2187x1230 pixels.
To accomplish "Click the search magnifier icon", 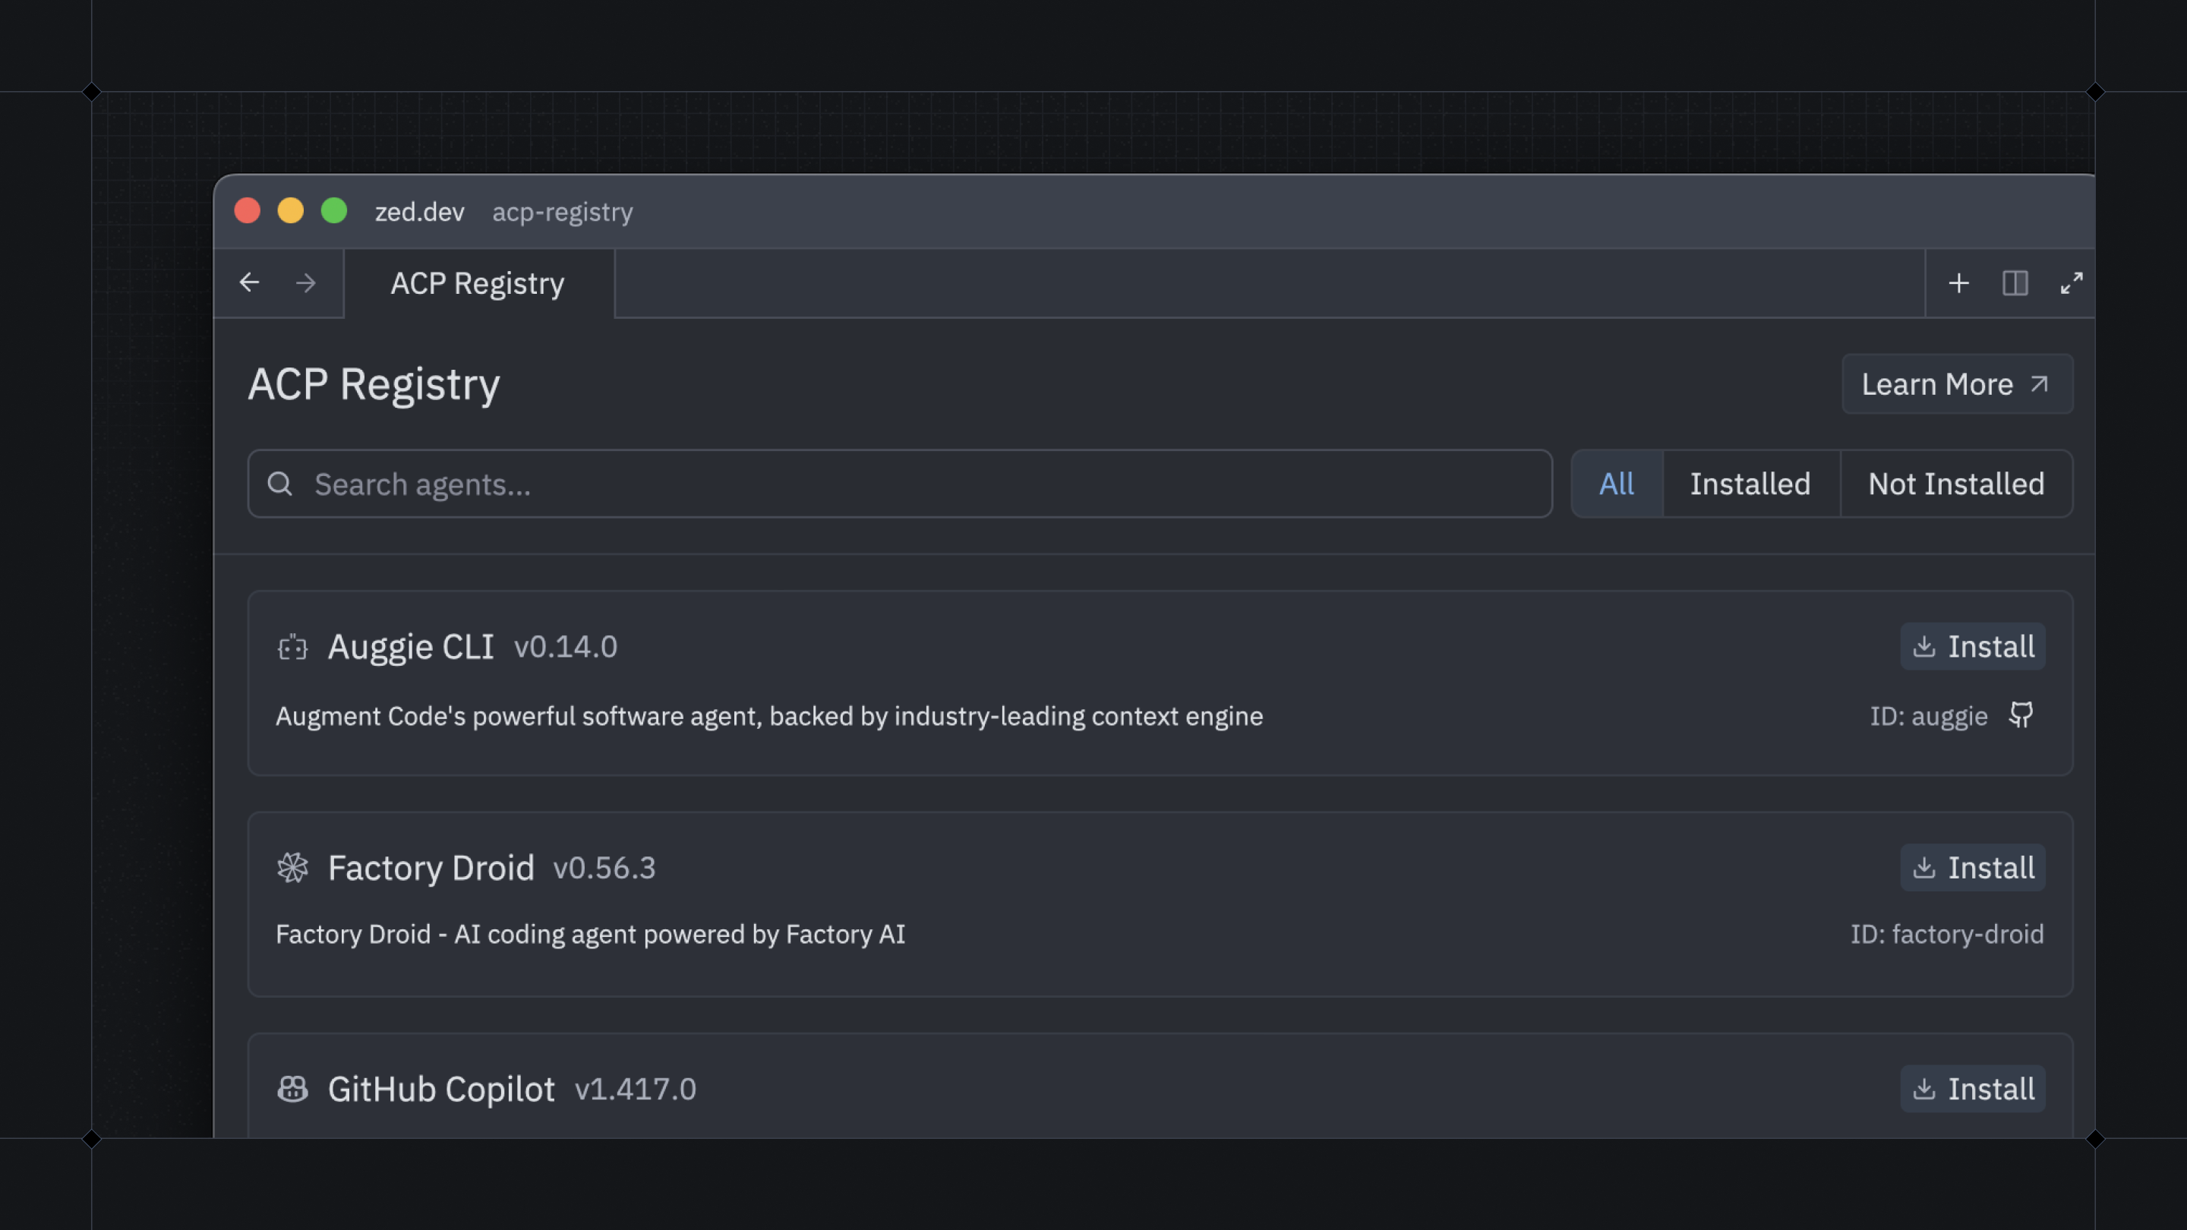I will pyautogui.click(x=280, y=484).
